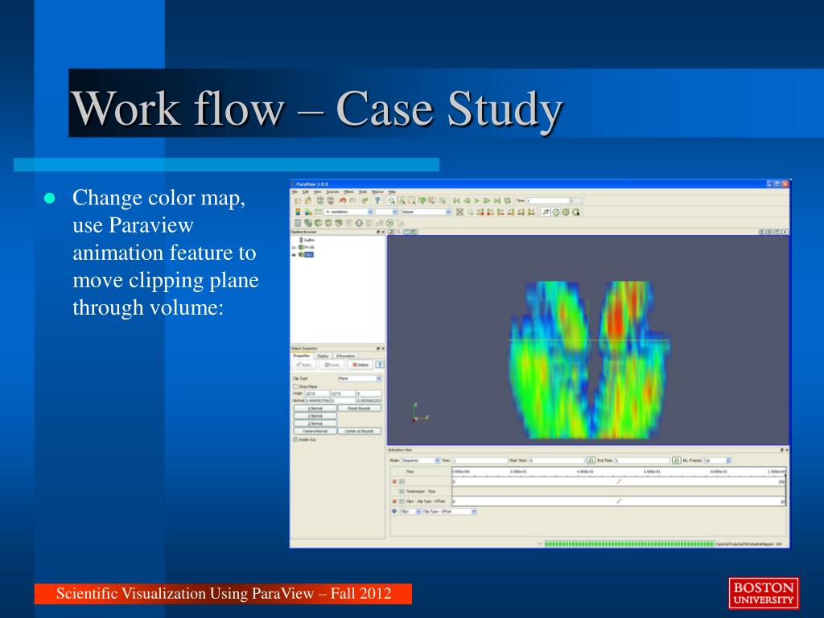
Task: Click the Center on Bounds button
Action: coord(360,431)
